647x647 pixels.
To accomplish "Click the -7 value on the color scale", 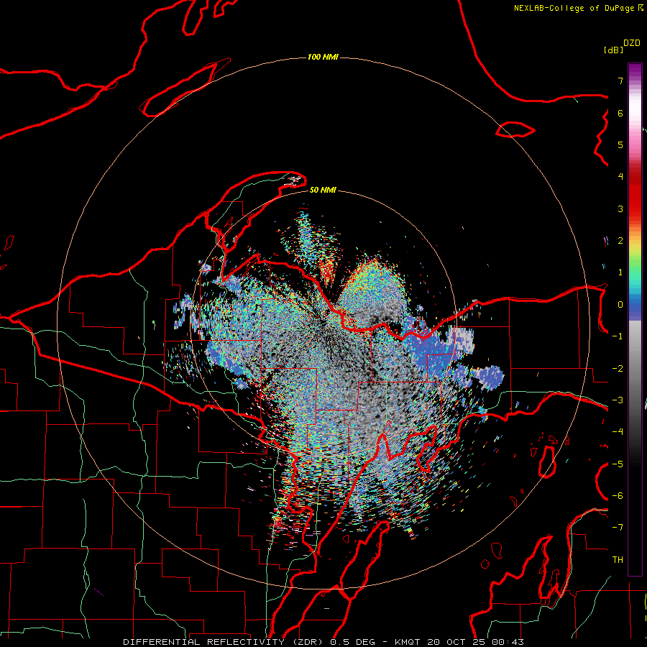I will point(618,528).
